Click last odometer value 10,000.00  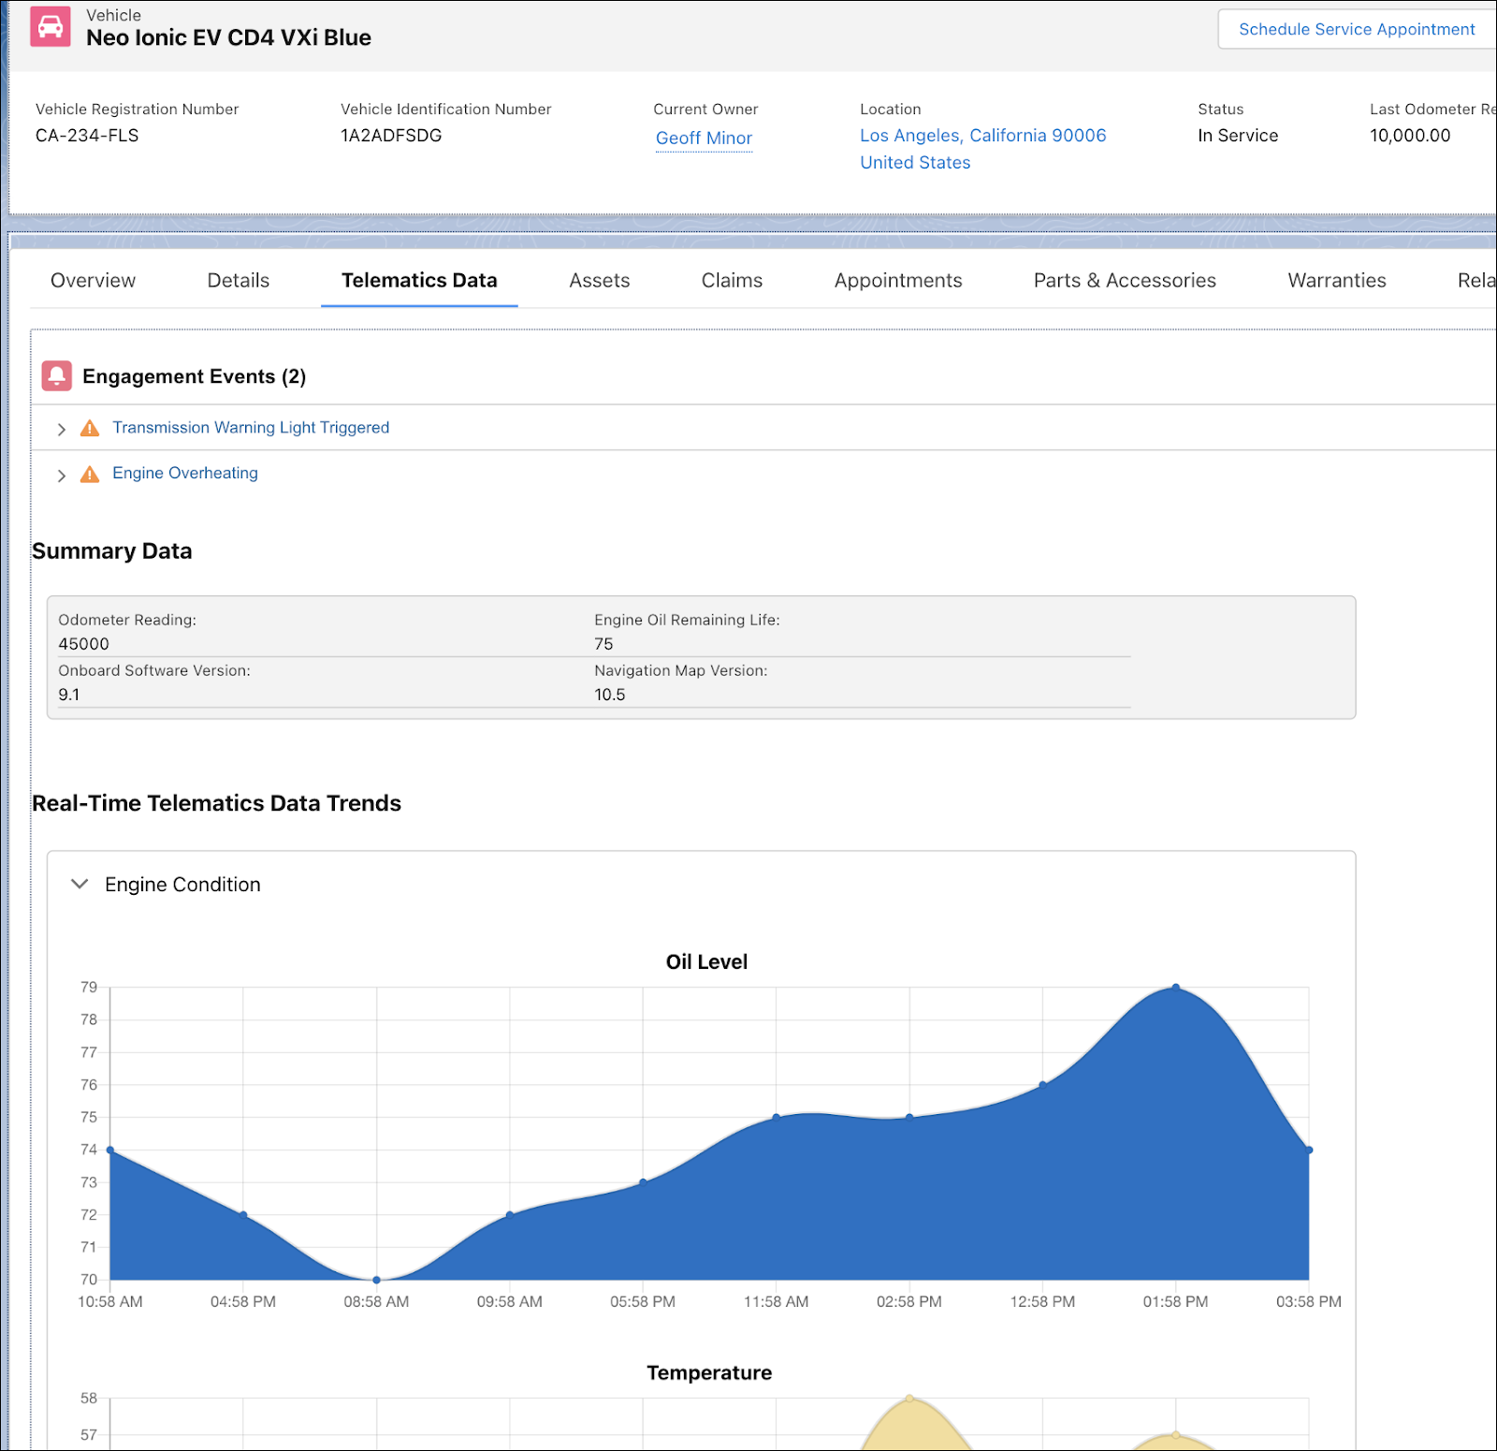click(1410, 136)
